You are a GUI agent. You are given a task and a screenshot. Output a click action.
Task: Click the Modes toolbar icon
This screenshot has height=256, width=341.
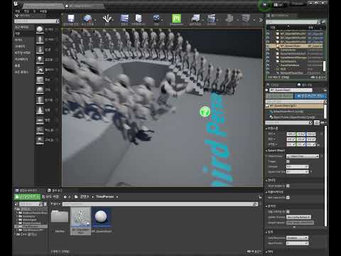[107, 18]
